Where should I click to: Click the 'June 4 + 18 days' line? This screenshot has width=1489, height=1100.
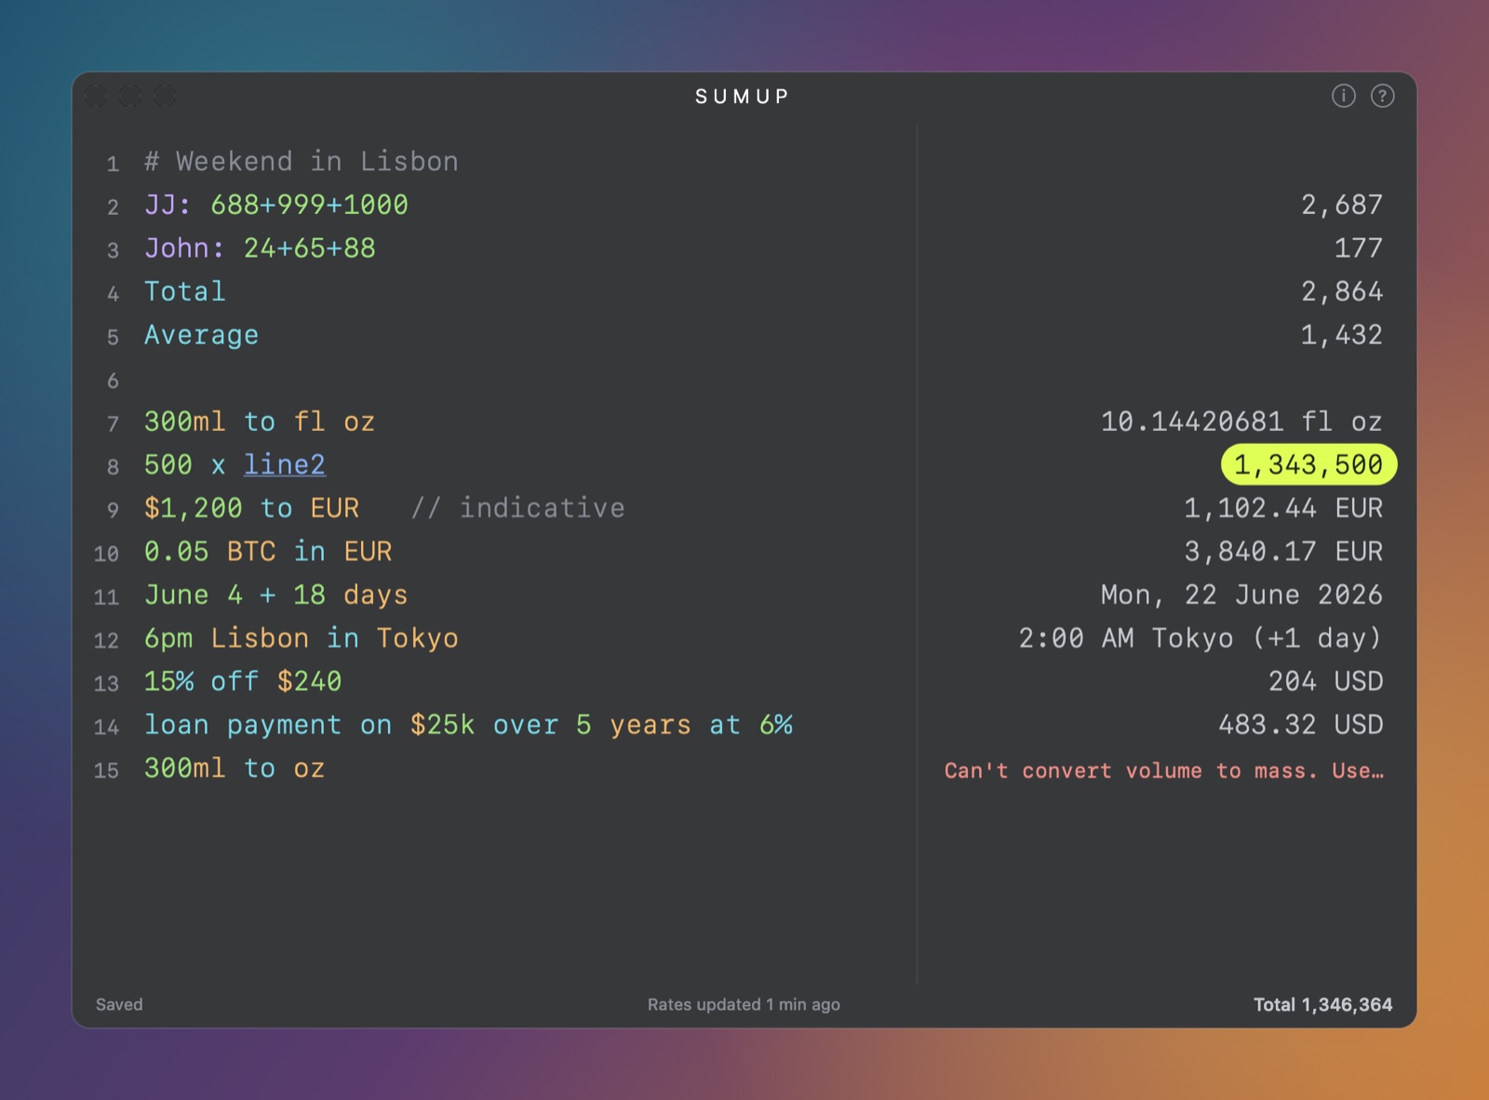[x=275, y=595]
